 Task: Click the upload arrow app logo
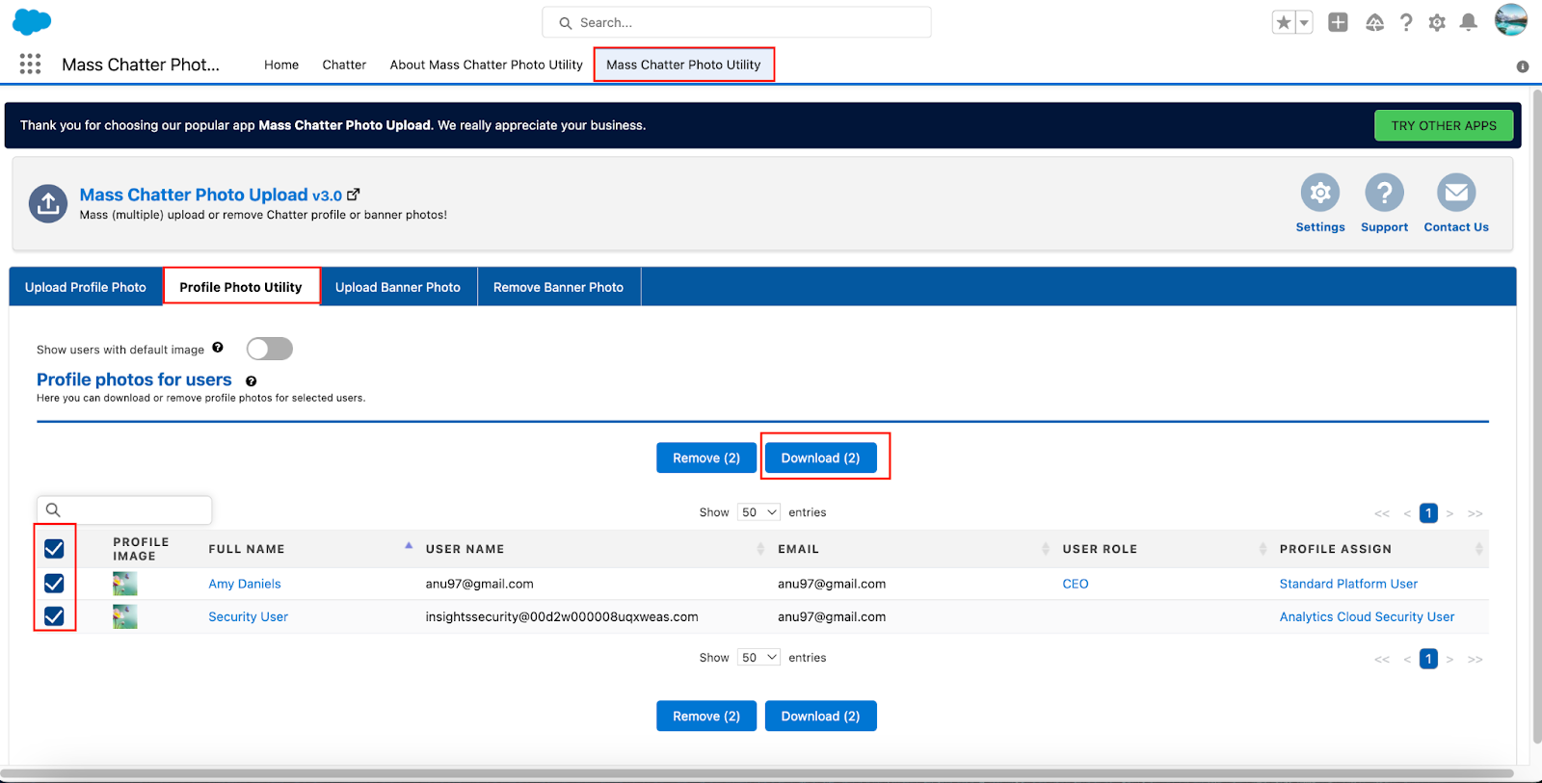[x=48, y=203]
